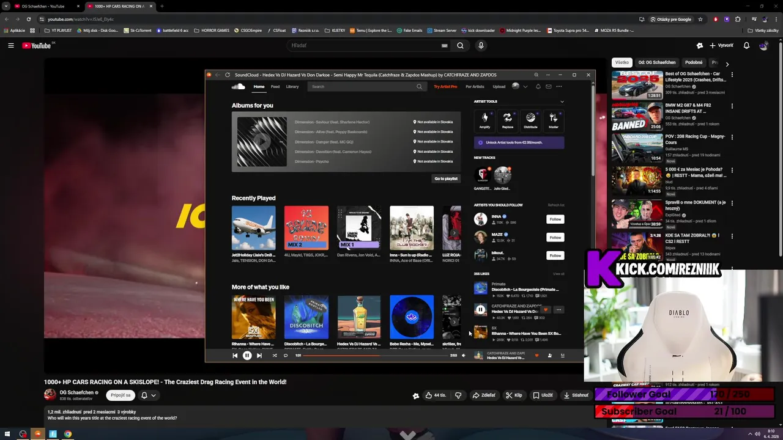The width and height of the screenshot is (783, 440).
Task: Open the next-up queue in SoundCloud
Action: tap(563, 355)
